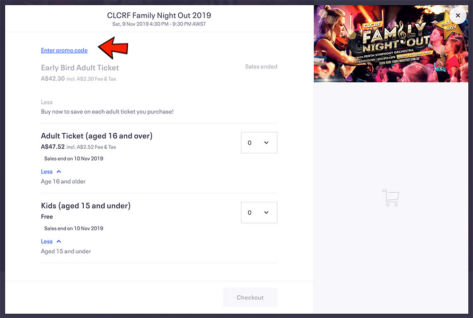Close the ticket selection dialog

coord(457,16)
